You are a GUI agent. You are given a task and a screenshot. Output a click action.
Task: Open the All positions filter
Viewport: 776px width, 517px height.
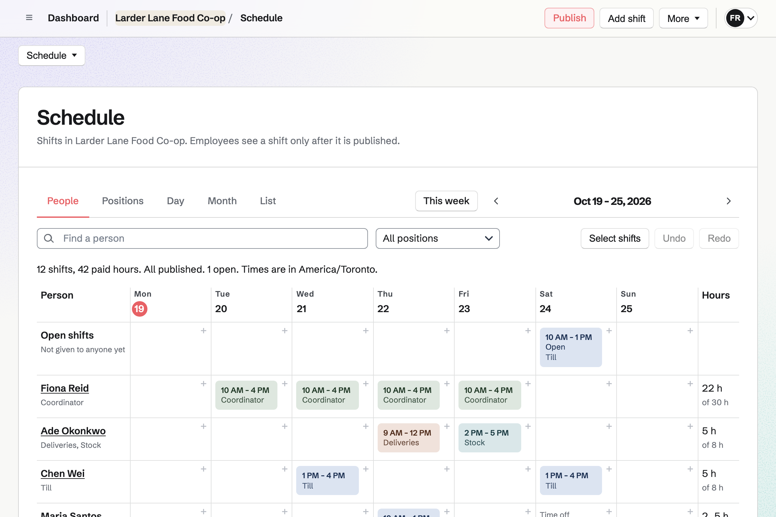tap(437, 238)
